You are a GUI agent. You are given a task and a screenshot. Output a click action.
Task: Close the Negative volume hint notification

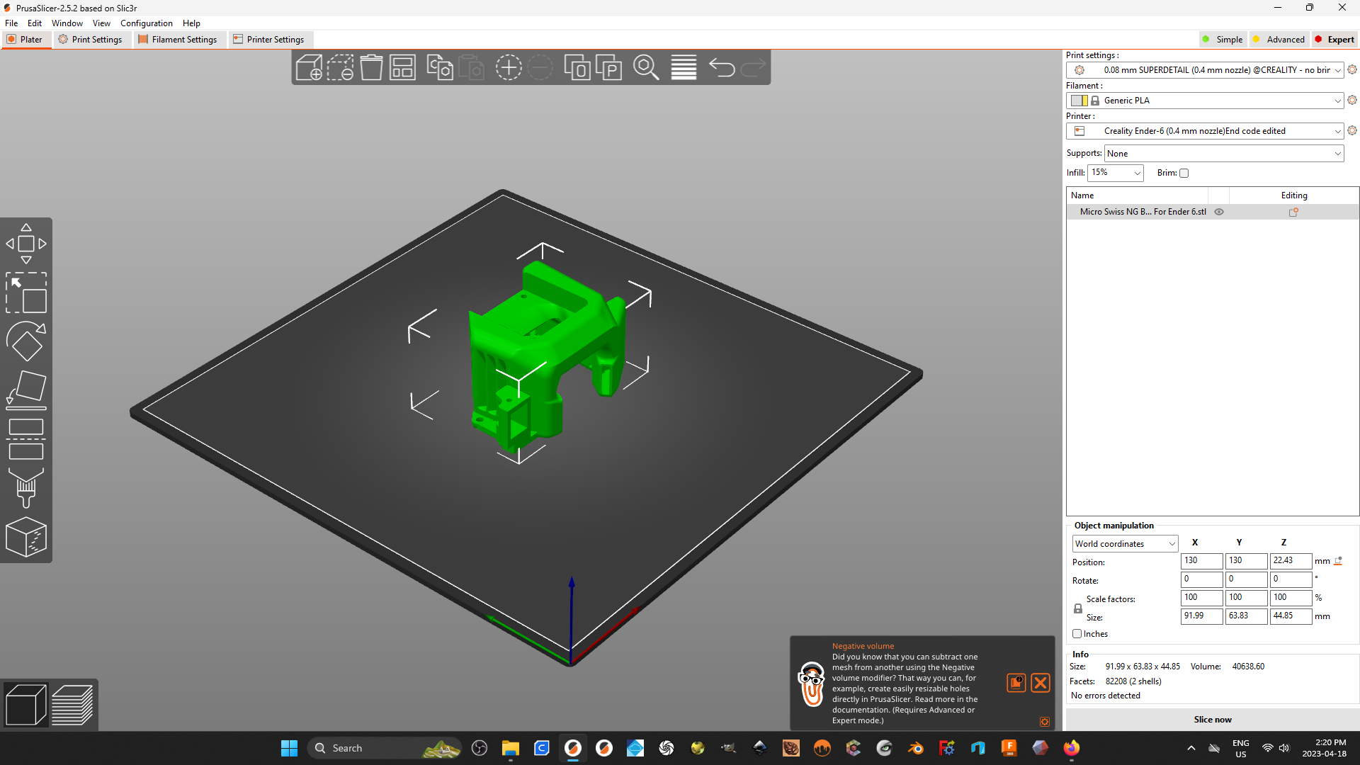pyautogui.click(x=1040, y=683)
